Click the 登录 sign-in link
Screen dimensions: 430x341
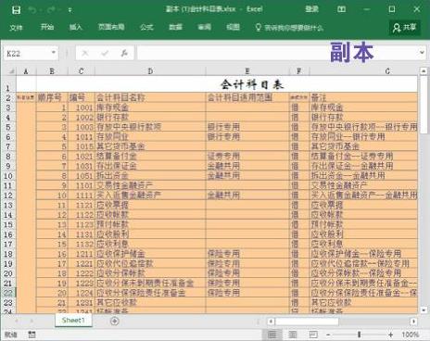tap(311, 9)
